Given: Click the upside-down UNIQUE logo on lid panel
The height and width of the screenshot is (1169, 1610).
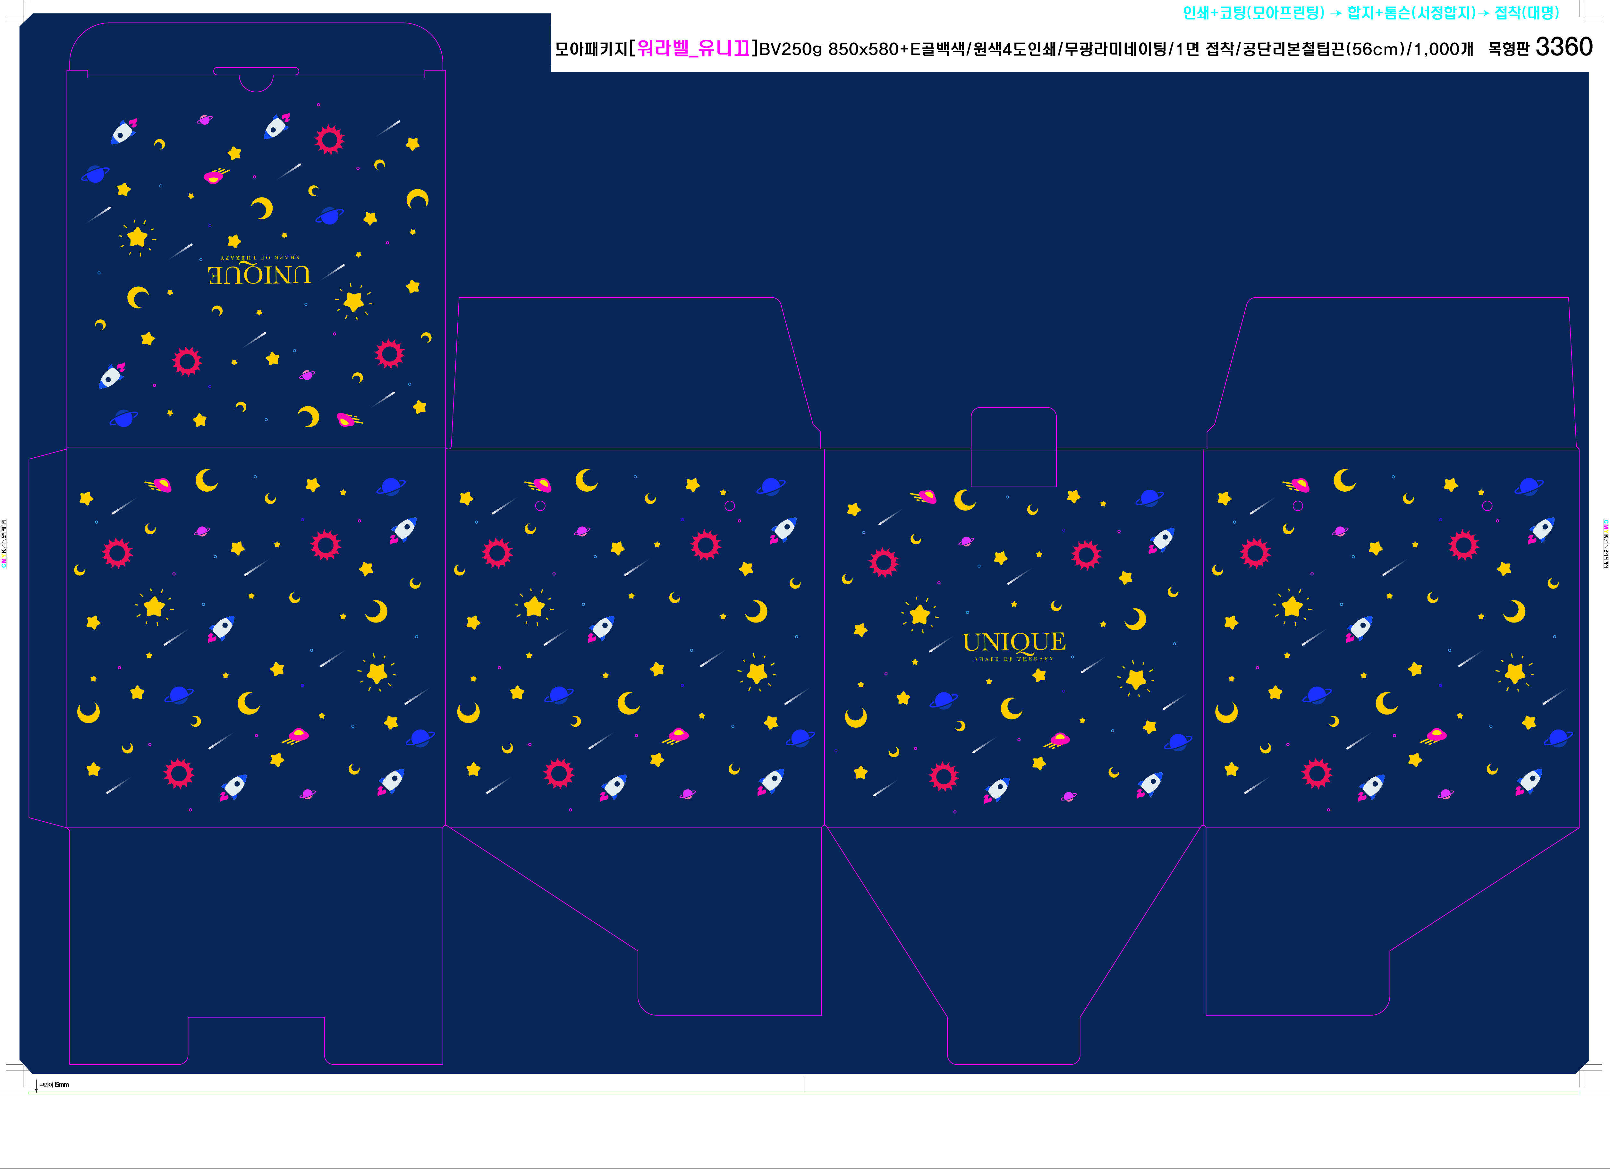Looking at the screenshot, I should click(259, 275).
